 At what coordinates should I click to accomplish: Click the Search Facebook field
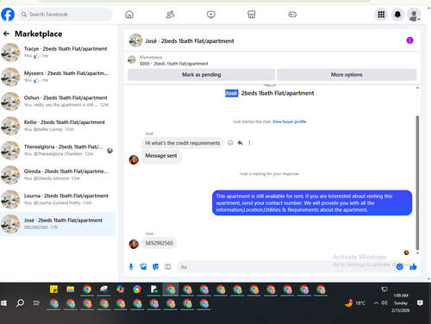pos(66,15)
